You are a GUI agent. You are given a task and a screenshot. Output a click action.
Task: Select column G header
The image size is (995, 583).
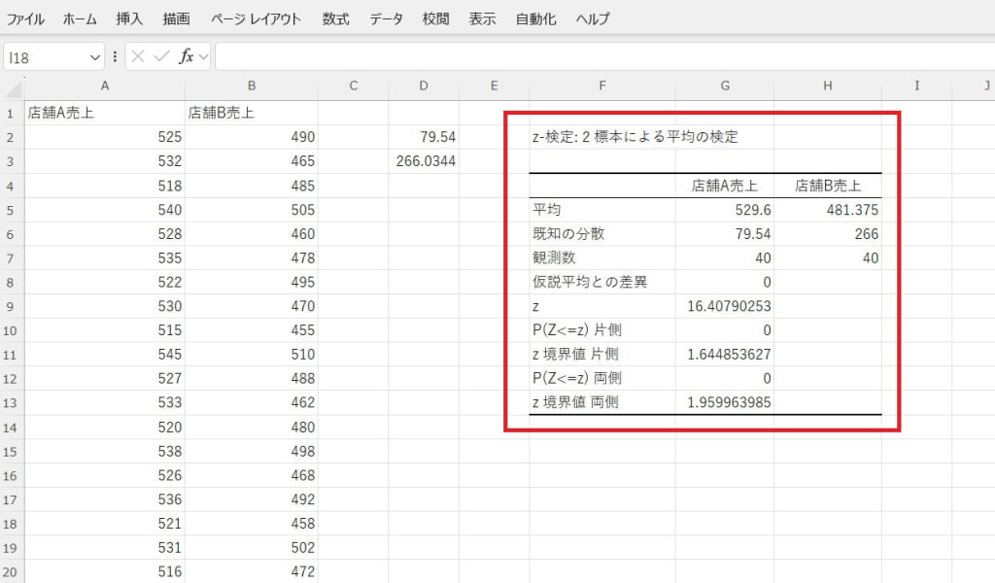[725, 86]
